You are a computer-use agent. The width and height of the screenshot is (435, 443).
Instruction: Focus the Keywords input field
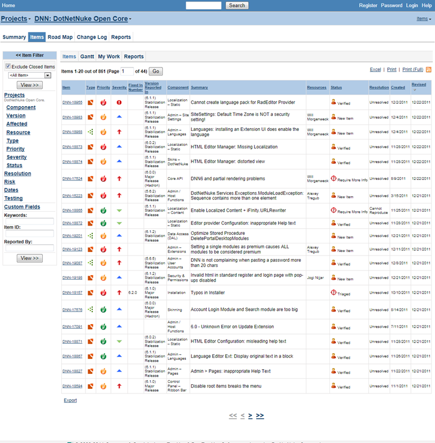(x=29, y=221)
